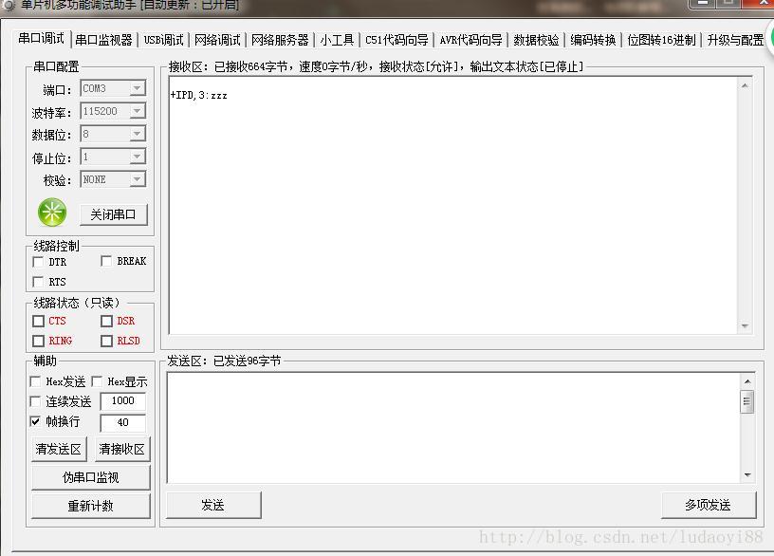Open the 升级与配置 tab
Viewport: 774px width, 556px height.
735,40
